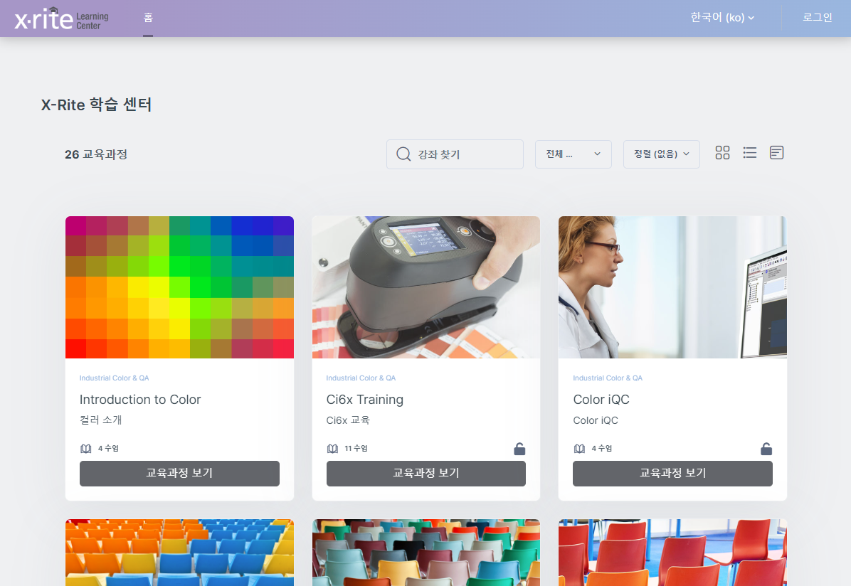Click Industrial Color & QA above Ci6x Training
851x586 pixels.
pos(361,378)
